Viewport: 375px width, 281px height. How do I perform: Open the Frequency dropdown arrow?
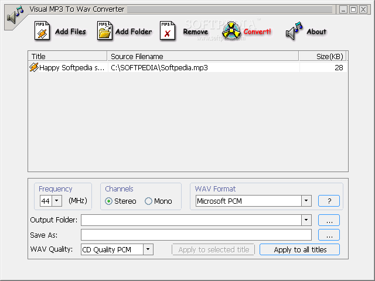[57, 201]
